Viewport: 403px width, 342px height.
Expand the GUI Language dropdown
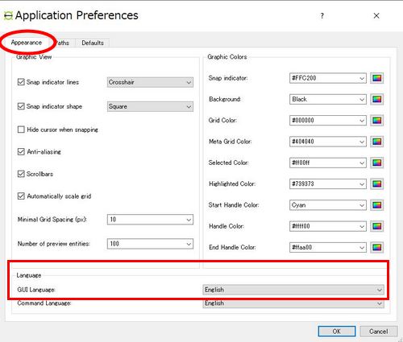(293, 290)
